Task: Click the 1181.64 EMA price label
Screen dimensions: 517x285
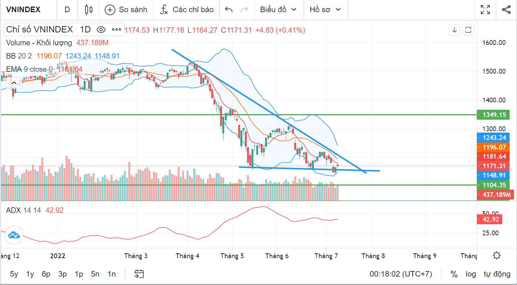Action: coord(493,156)
